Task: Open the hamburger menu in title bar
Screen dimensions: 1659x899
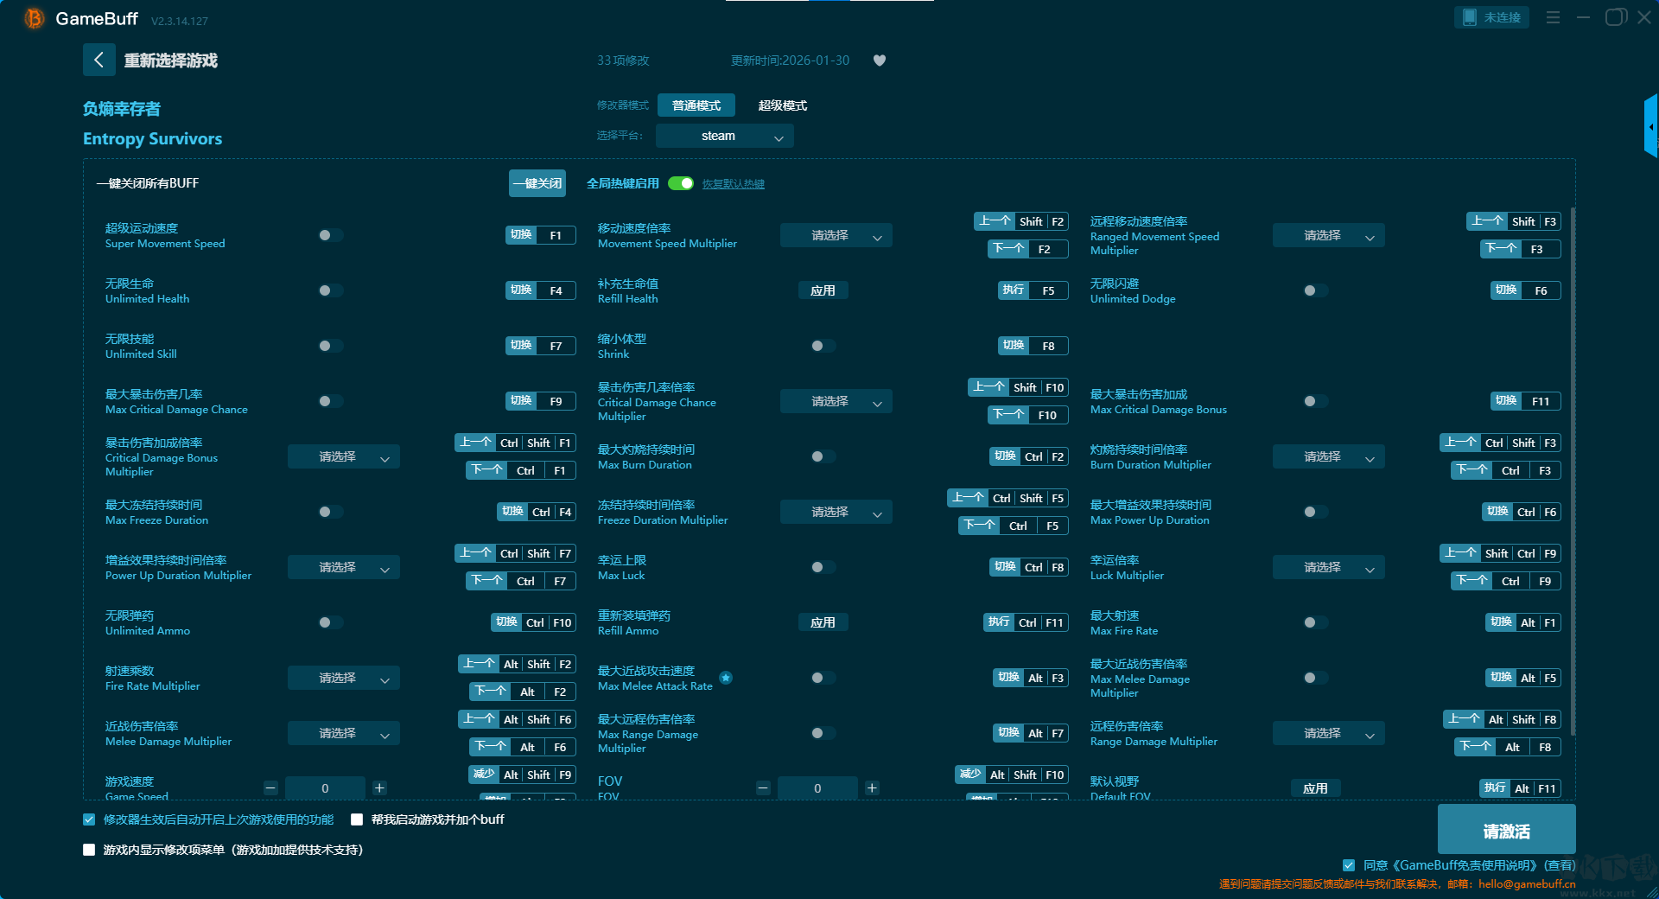Action: click(1553, 17)
